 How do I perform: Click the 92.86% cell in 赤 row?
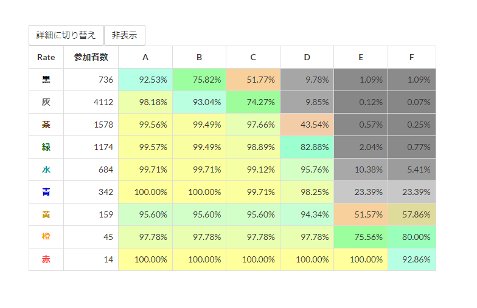click(x=412, y=259)
